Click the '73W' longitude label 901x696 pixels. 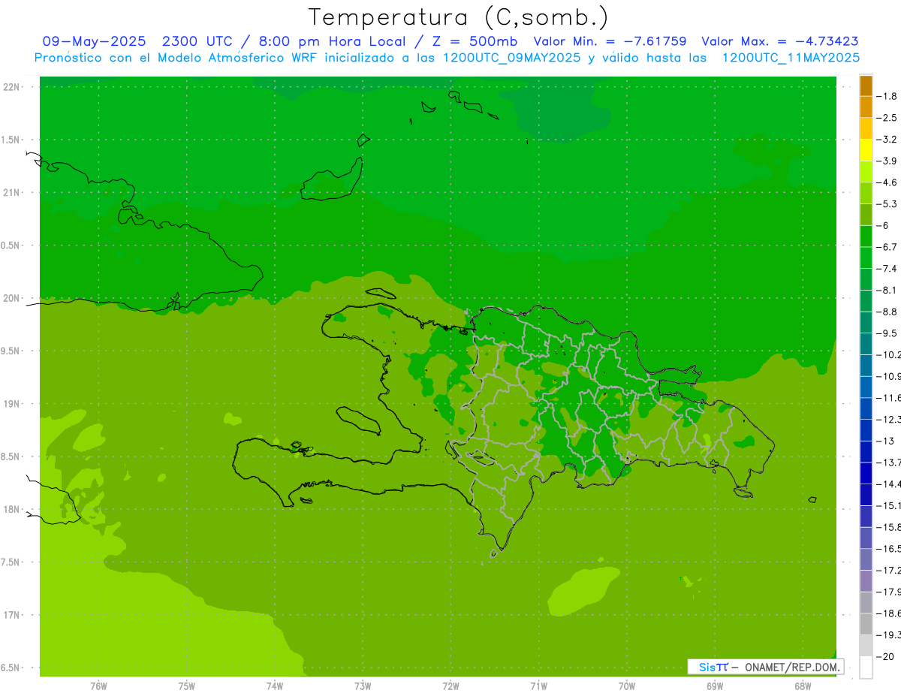tap(363, 685)
